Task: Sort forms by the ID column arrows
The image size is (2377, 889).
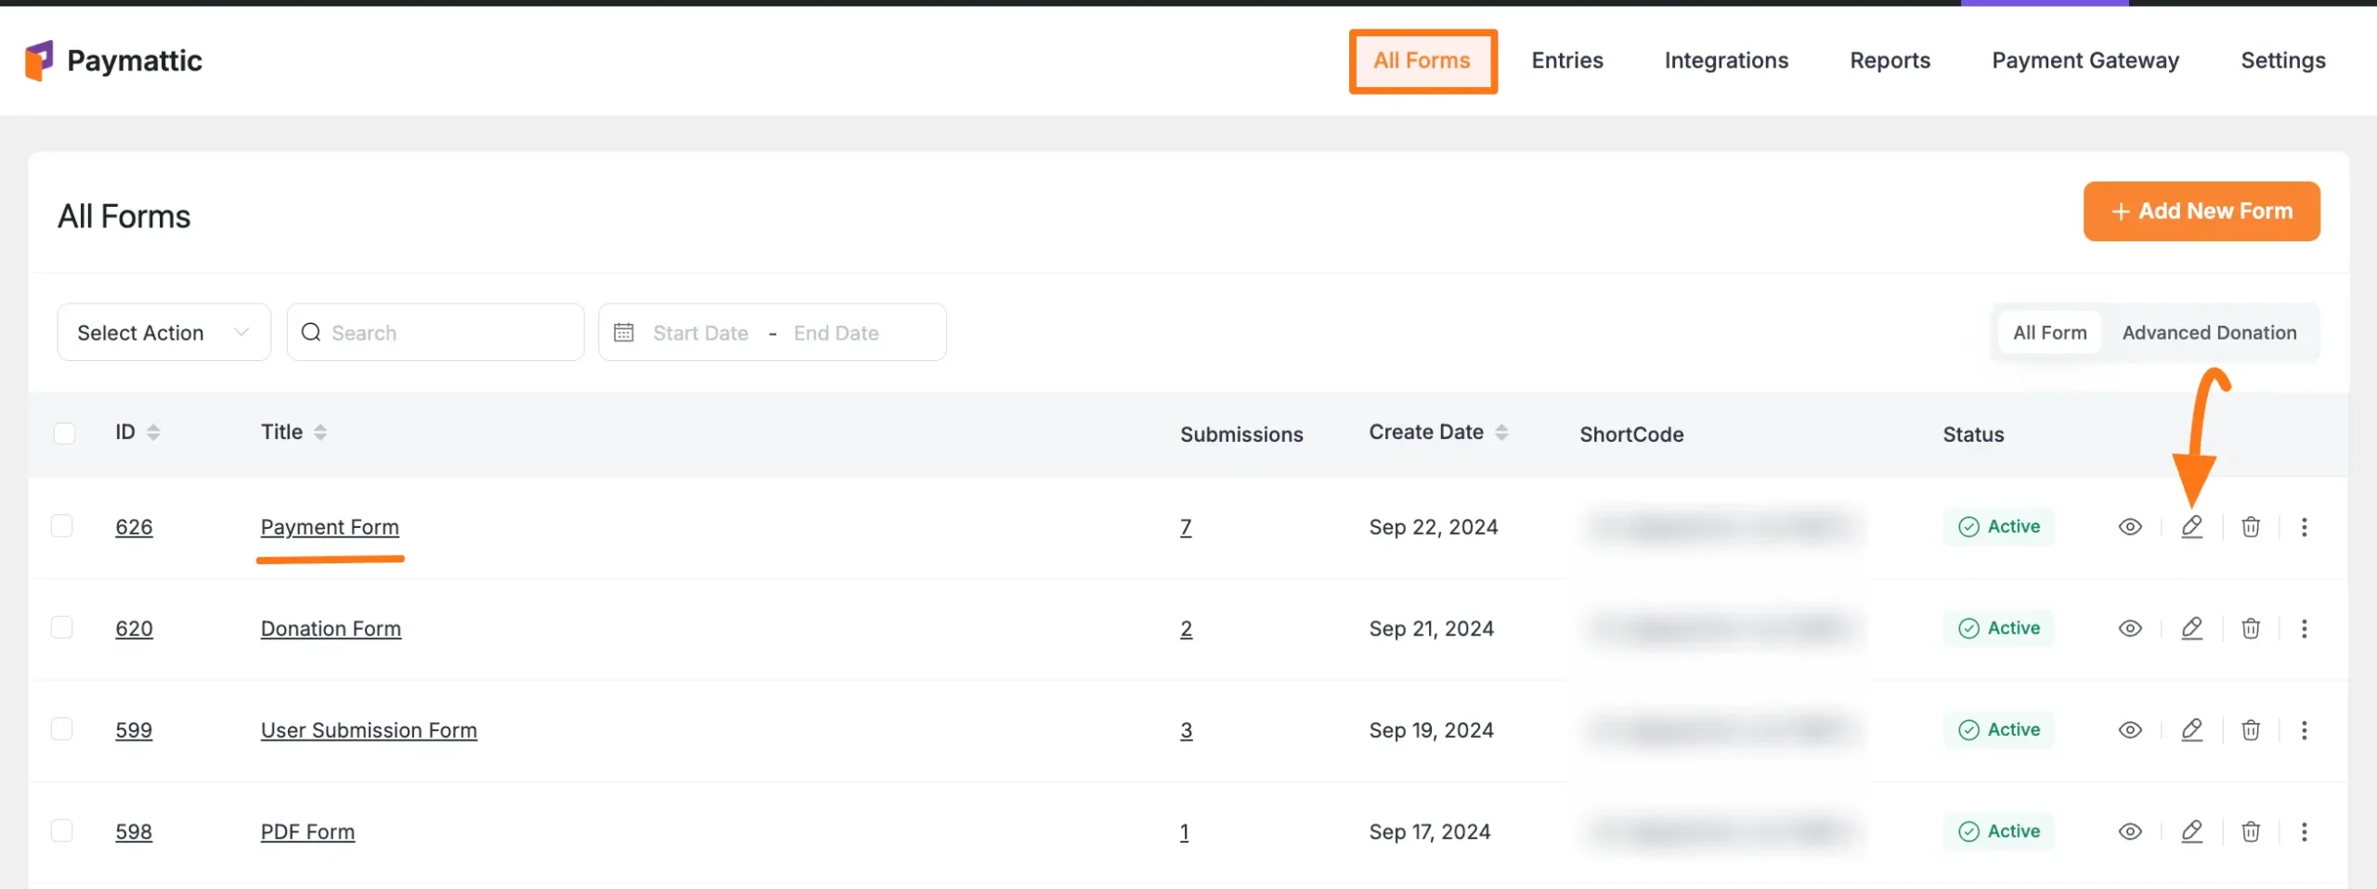Action: tap(153, 432)
